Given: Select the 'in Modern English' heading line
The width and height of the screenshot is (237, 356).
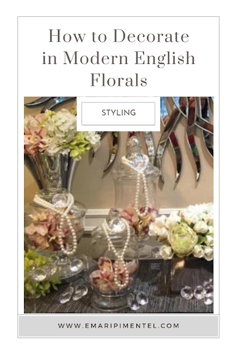Looking at the screenshot, I should [x=119, y=58].
